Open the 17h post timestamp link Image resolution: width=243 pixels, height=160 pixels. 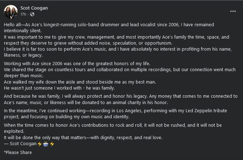23,15
